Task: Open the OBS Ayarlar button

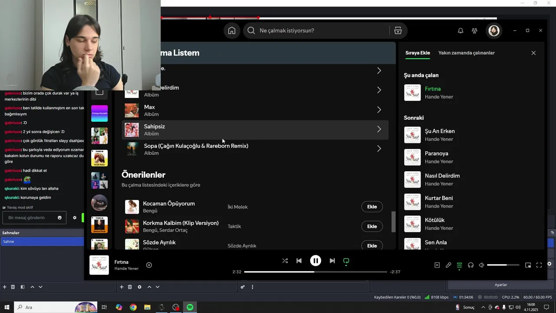Action: coord(501,285)
